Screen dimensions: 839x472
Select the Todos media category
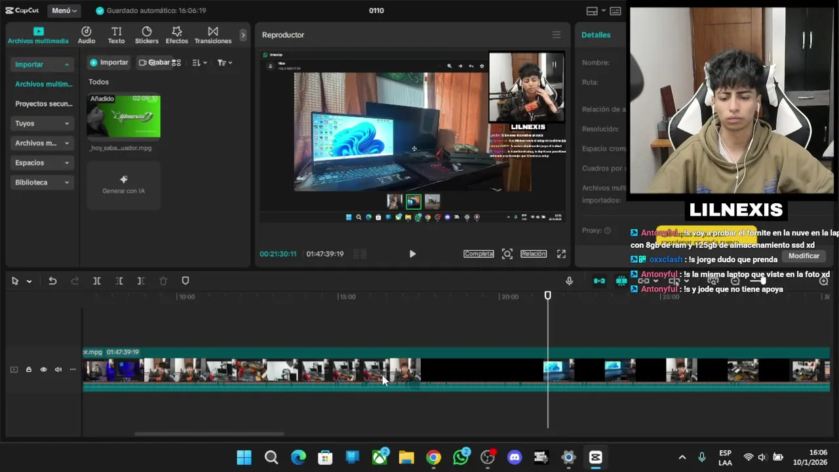[x=98, y=82]
